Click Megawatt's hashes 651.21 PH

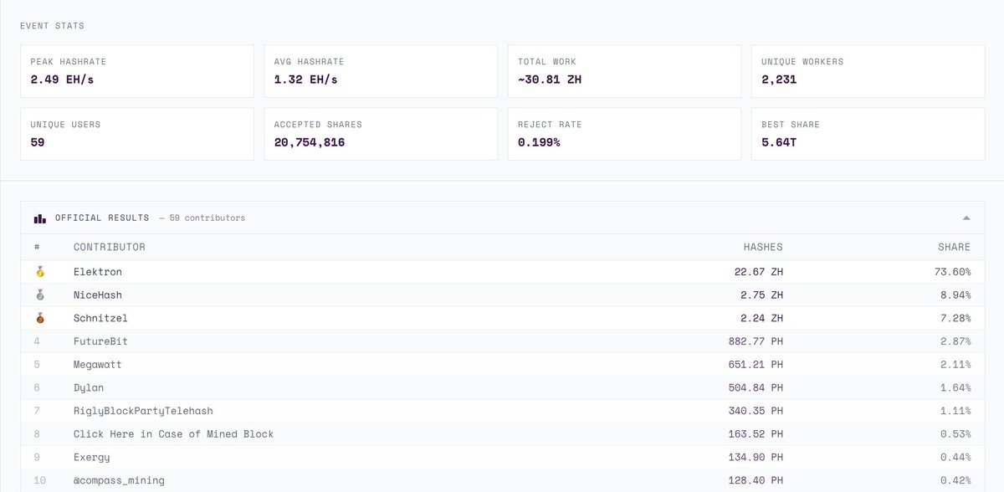(x=756, y=365)
